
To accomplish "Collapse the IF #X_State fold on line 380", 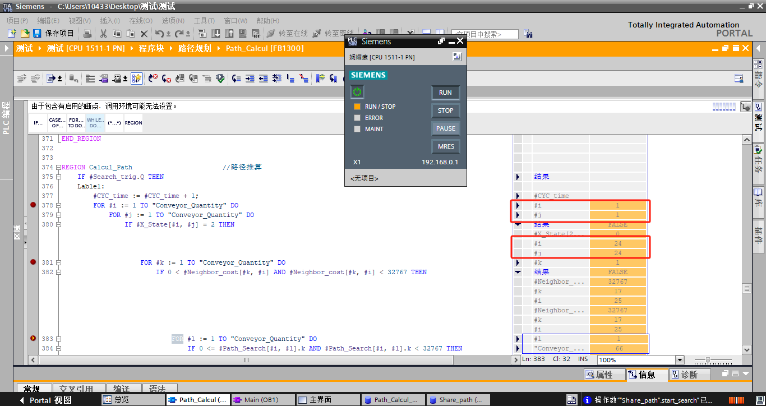I will coord(59,224).
